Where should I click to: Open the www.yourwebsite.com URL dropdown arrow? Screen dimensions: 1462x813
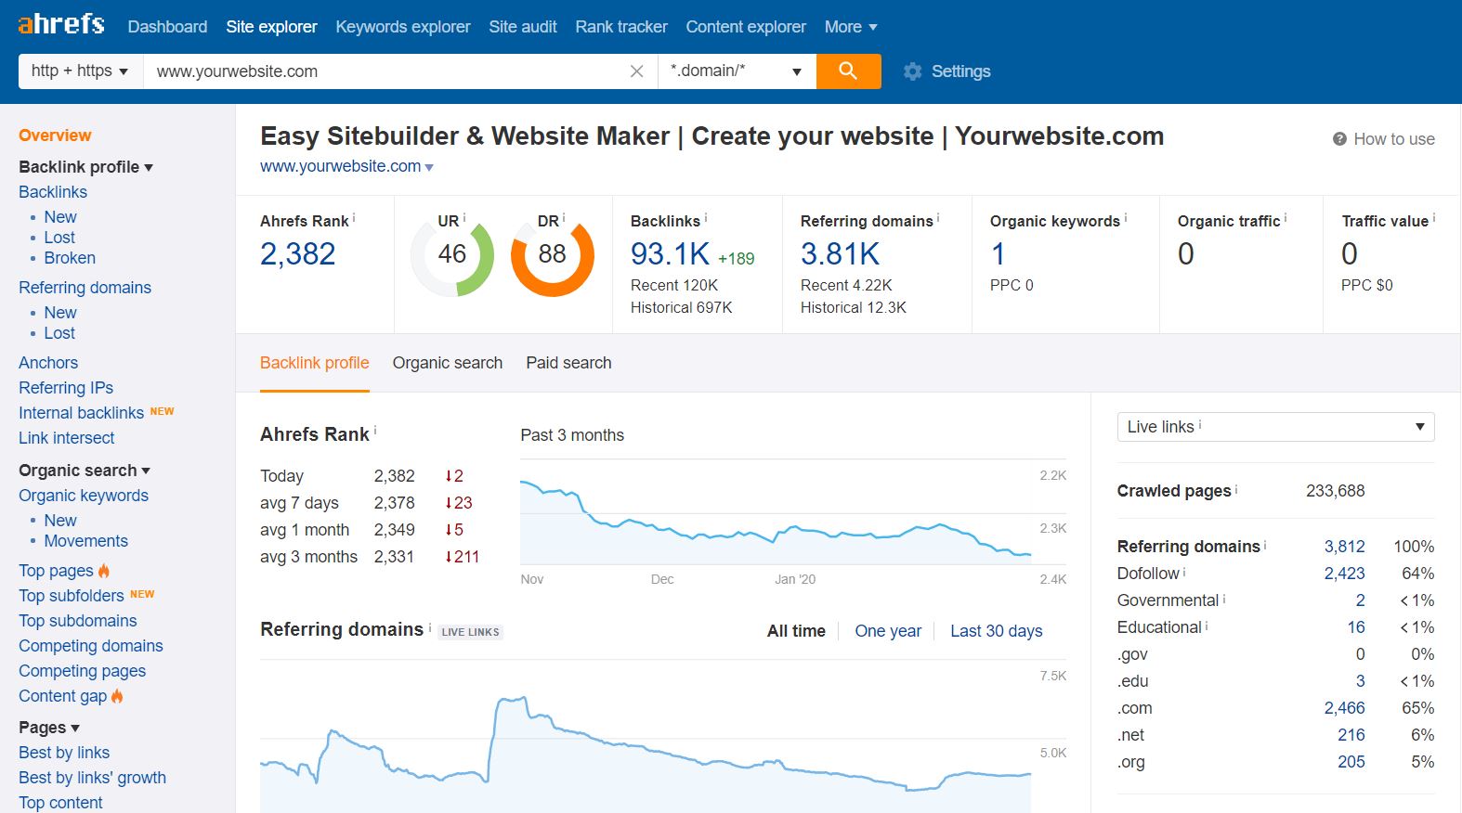pyautogui.click(x=429, y=168)
